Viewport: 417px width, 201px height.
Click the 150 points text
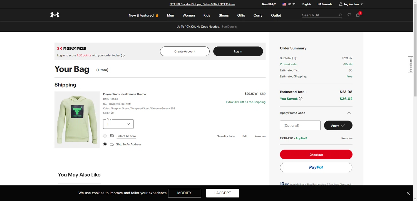coord(84,55)
